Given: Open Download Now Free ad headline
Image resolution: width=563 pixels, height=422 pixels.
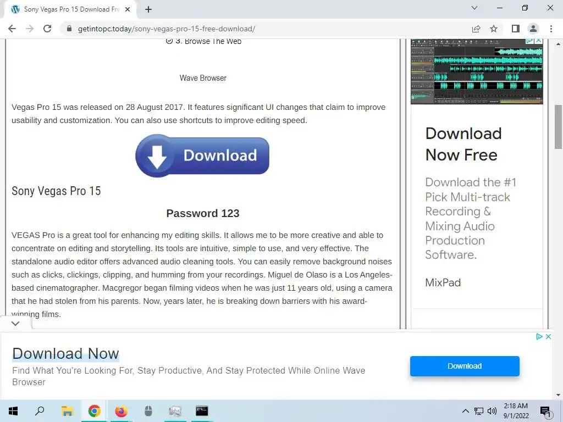Looking at the screenshot, I should click(463, 145).
